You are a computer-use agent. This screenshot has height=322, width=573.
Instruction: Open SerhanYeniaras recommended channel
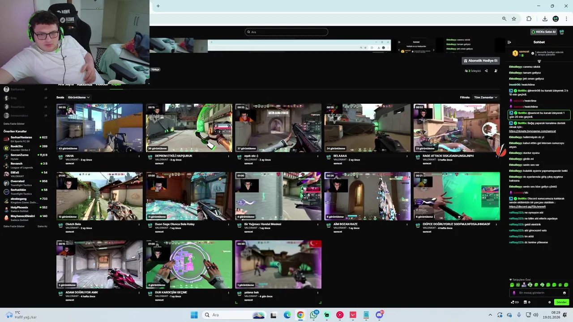click(x=26, y=139)
